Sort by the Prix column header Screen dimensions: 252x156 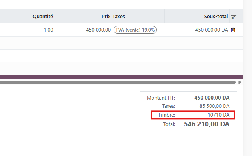[106, 16]
